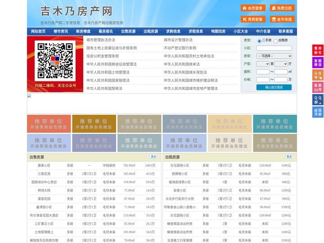Image resolution: width=324 pixels, height=243 pixels.
Task: Open 嘉美小区 sale listing
Action: [x=44, y=166]
